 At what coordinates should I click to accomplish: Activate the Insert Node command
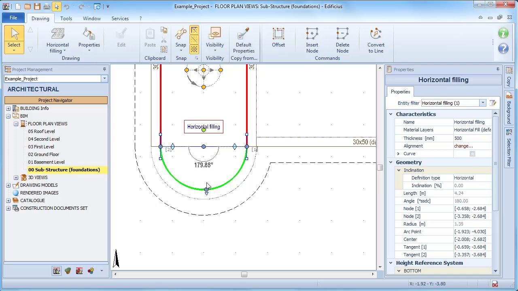[312, 40]
